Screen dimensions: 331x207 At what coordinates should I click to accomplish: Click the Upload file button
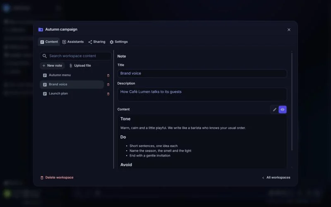coord(80,66)
